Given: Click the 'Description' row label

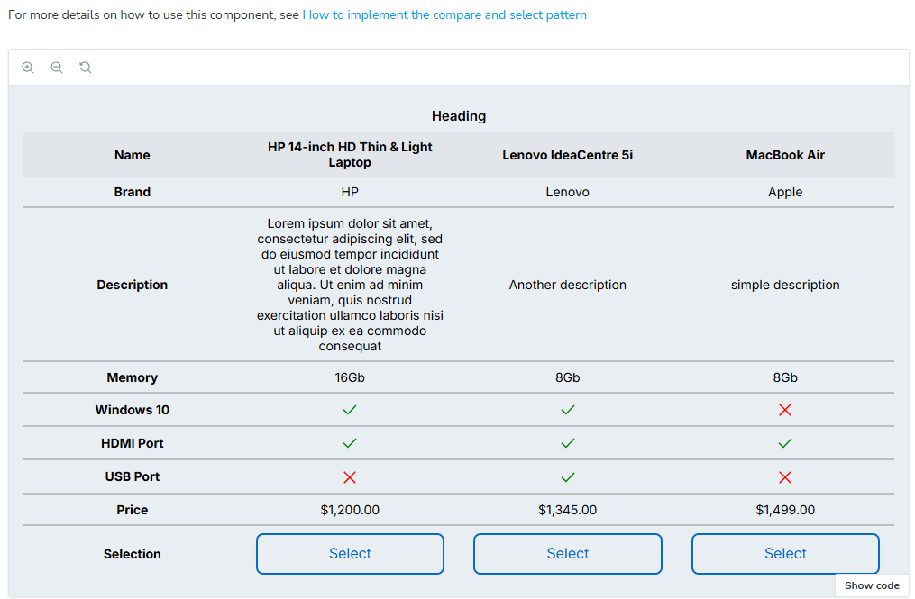Looking at the screenshot, I should (132, 285).
